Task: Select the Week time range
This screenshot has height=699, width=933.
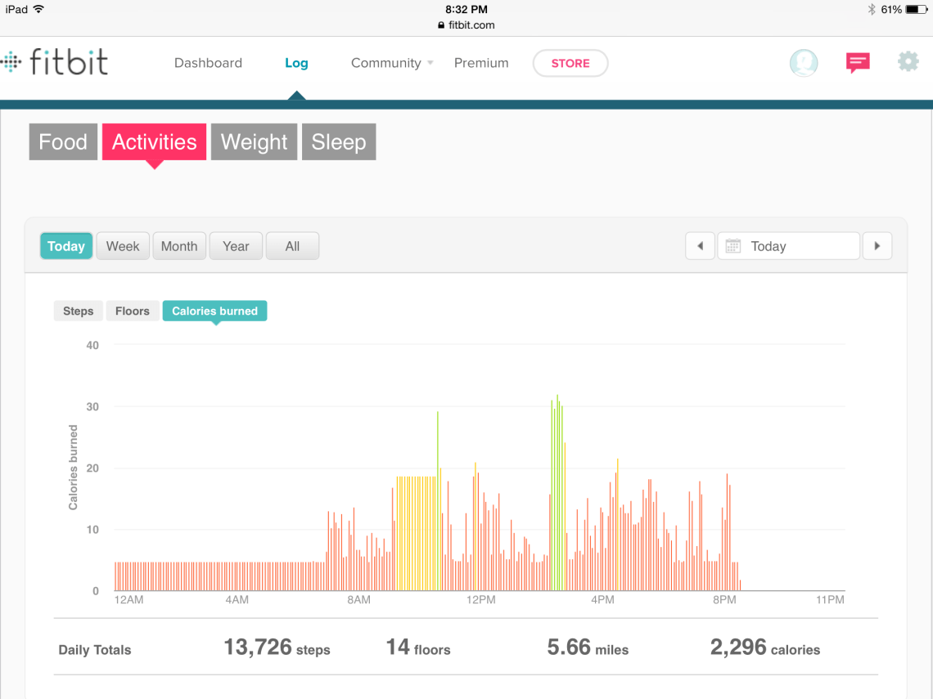Action: 123,246
